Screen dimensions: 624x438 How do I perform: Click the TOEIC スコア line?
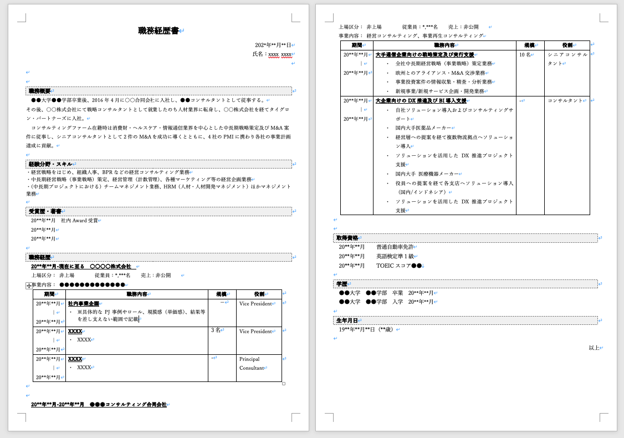[x=380, y=266]
